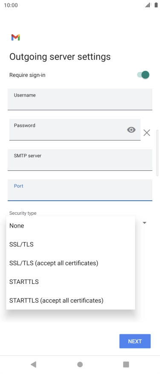Viewport: 160px width, 374px height.
Task: Turn off the Require sign-in switch
Action: pos(143,75)
